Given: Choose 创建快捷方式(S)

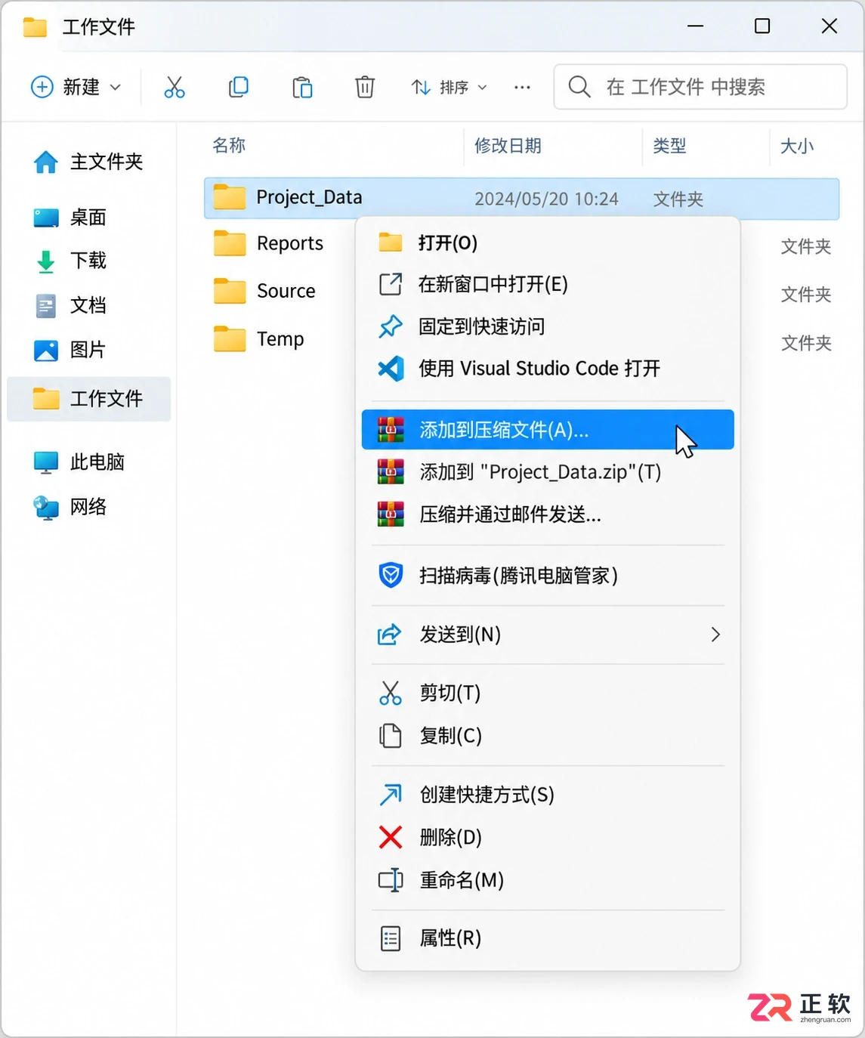Looking at the screenshot, I should click(548, 795).
